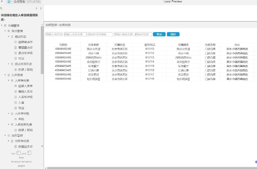The image size is (257, 169).
Task: Click the blue 创建 button
Action: (173, 34)
